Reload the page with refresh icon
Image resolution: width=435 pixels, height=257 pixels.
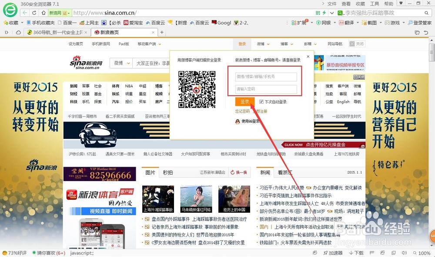(x=34, y=13)
